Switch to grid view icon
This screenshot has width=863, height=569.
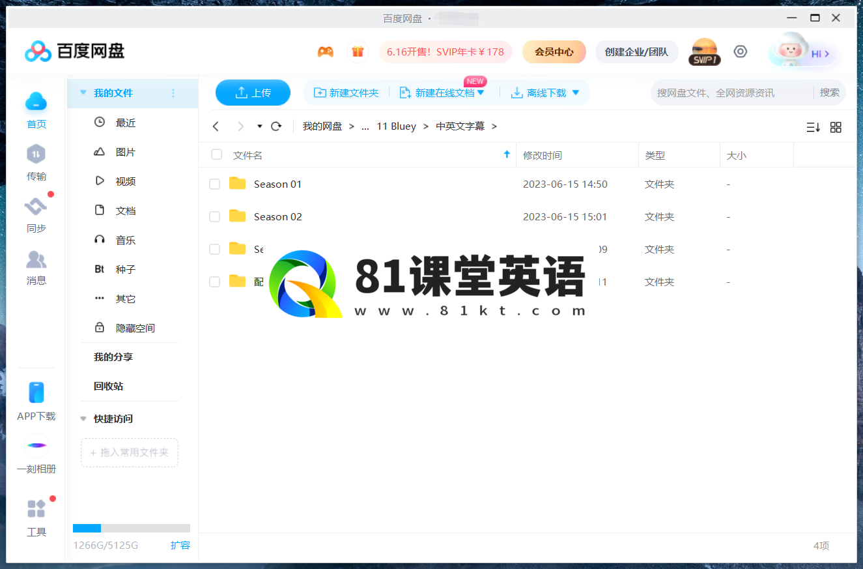click(x=836, y=127)
